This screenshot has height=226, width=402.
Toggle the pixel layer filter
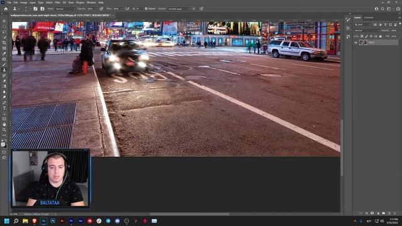[375, 24]
